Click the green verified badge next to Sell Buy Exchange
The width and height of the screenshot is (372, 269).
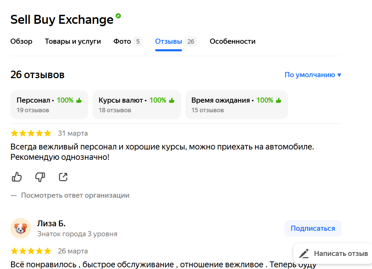point(118,16)
